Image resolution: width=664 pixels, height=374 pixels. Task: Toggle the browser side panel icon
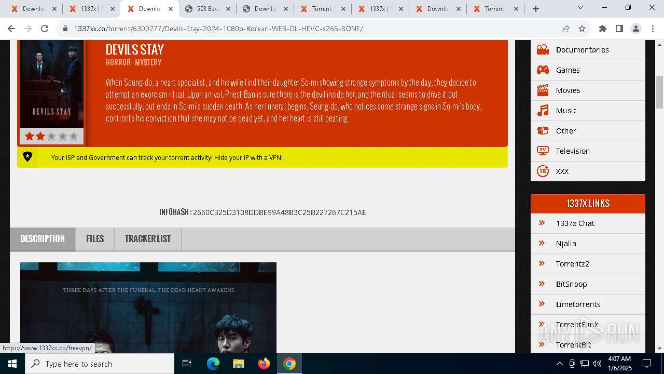pyautogui.click(x=619, y=29)
